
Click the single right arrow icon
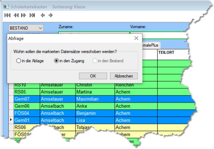(51, 15)
